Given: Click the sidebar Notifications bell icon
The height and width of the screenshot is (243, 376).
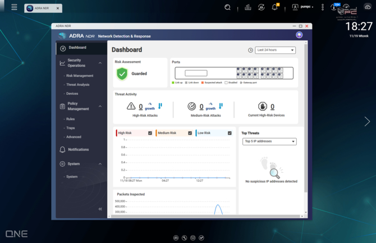Looking at the screenshot, I should tap(62, 149).
